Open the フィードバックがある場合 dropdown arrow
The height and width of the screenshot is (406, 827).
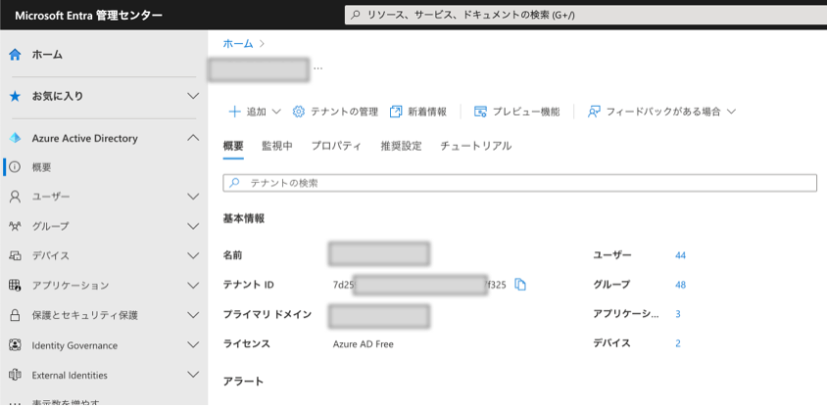pos(731,112)
